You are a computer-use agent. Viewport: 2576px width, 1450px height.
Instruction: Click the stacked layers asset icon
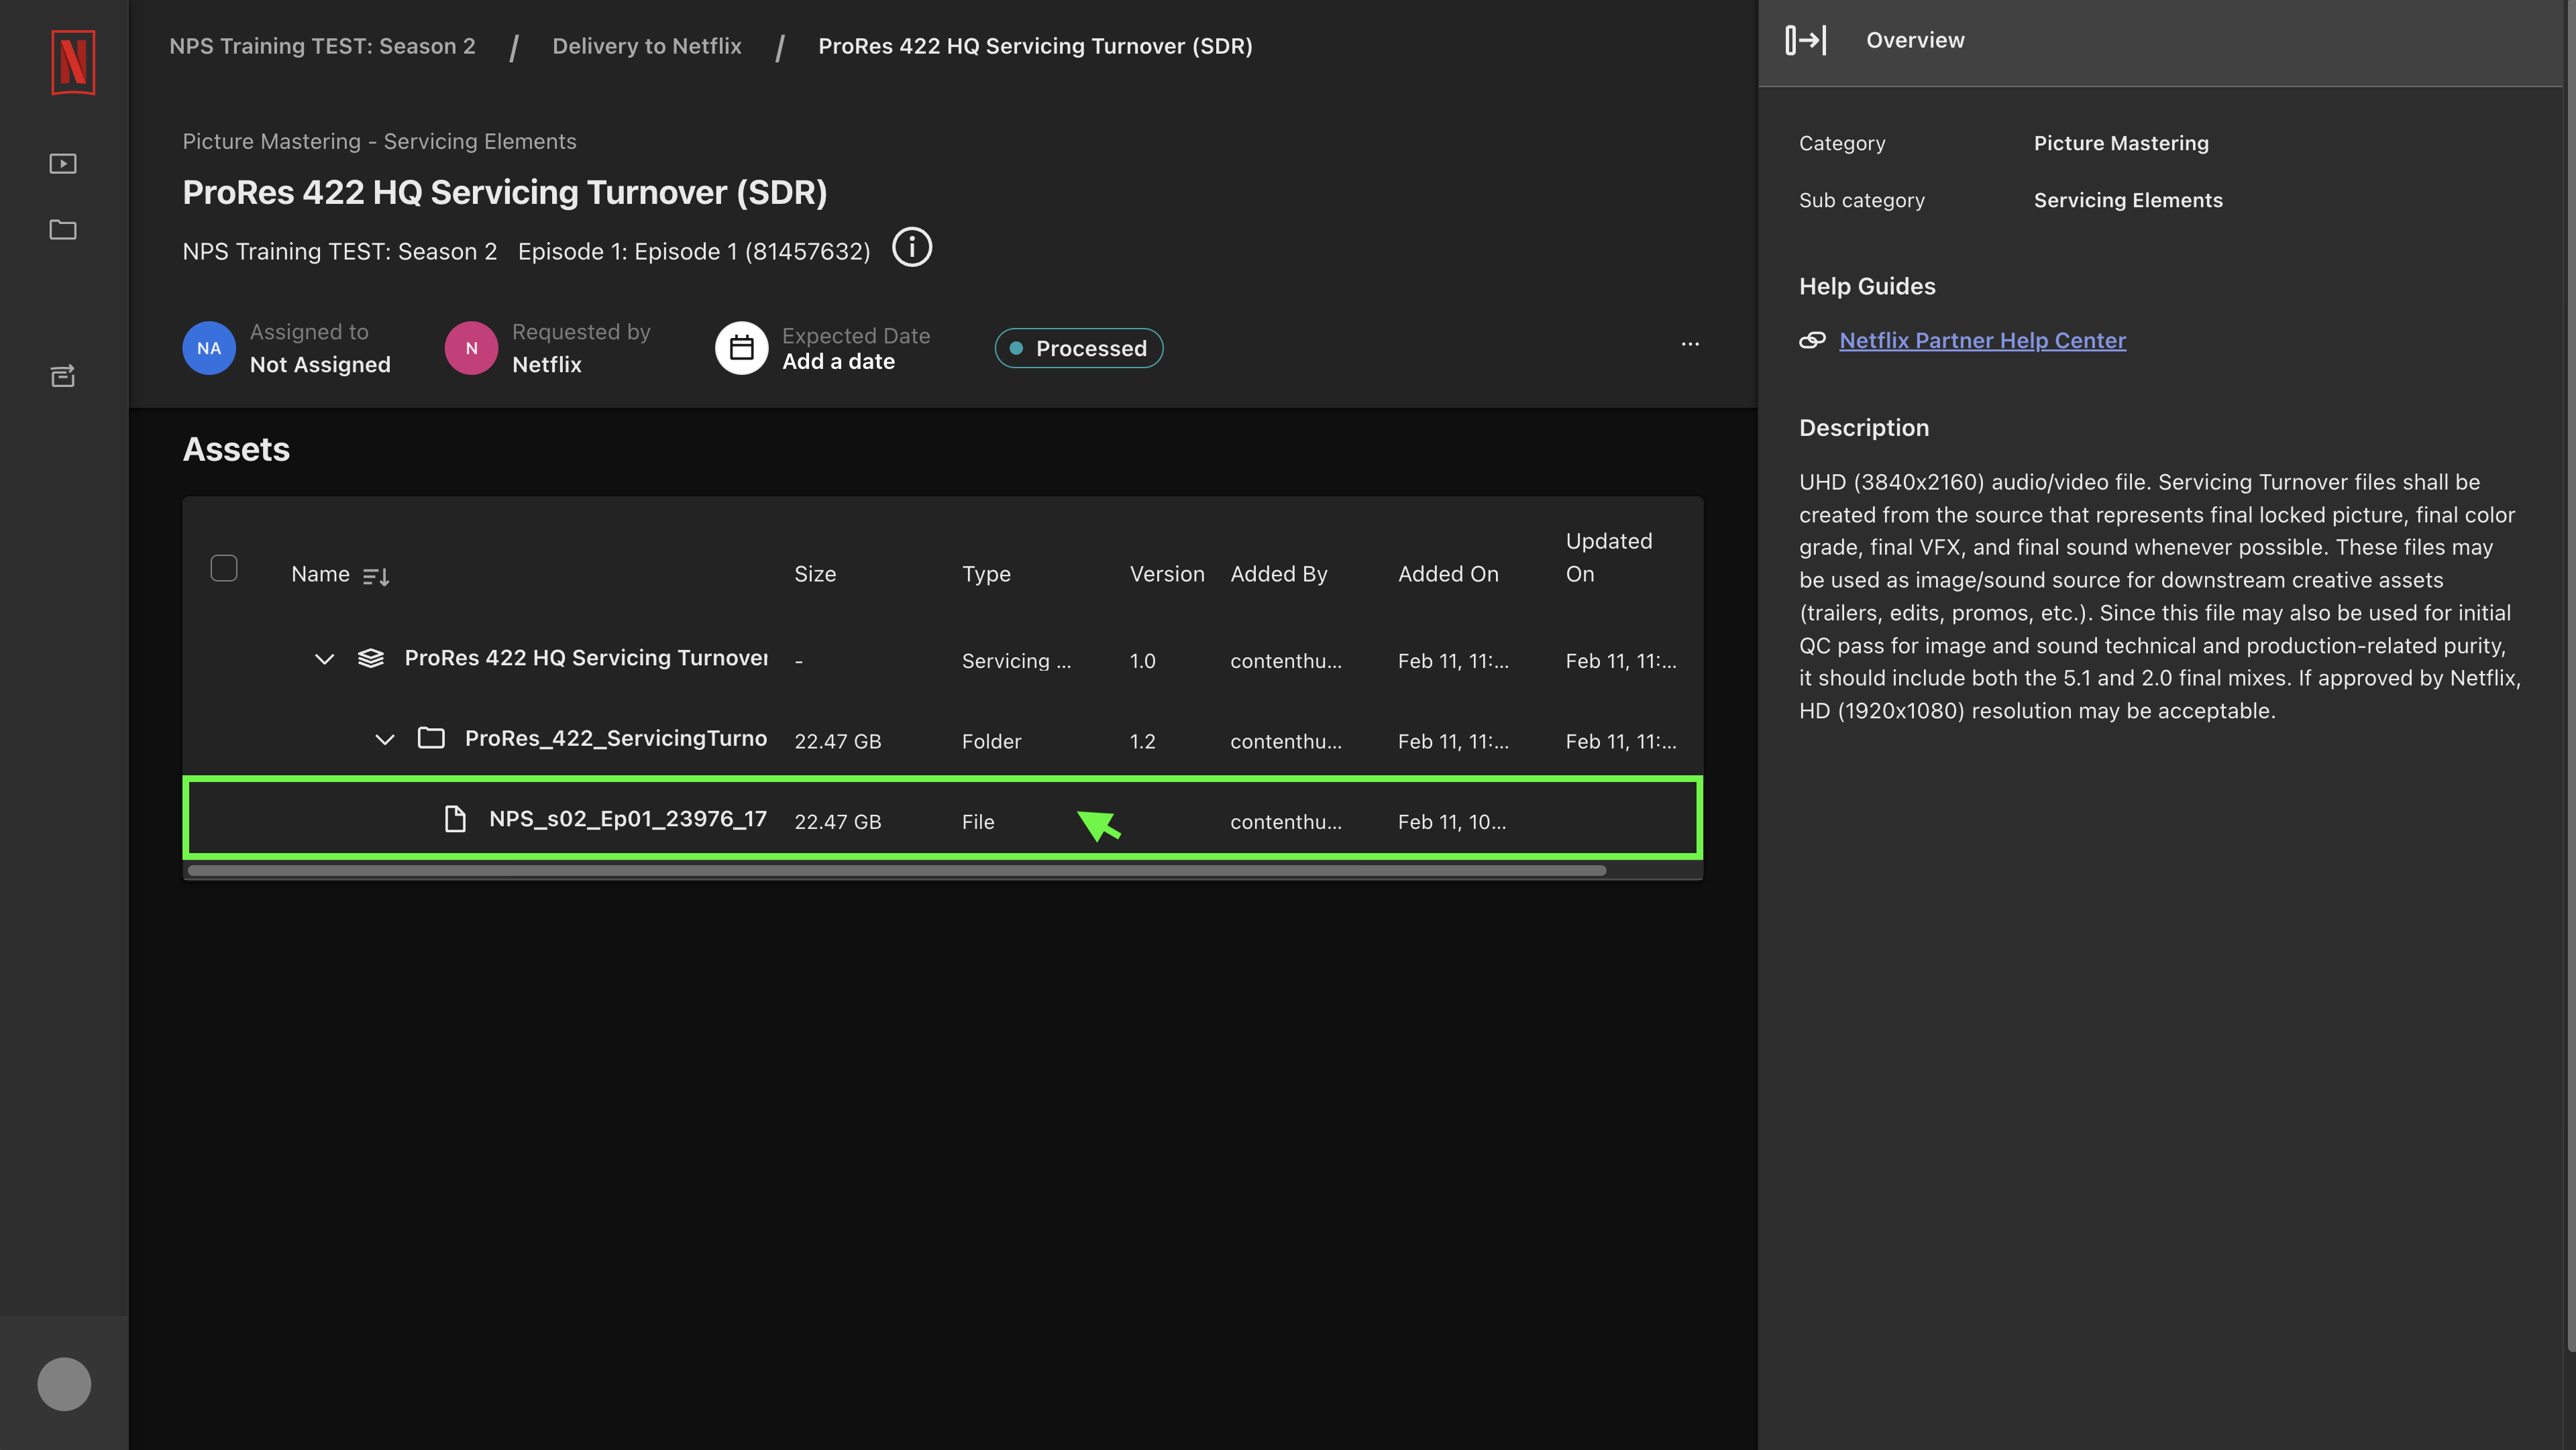[x=371, y=658]
